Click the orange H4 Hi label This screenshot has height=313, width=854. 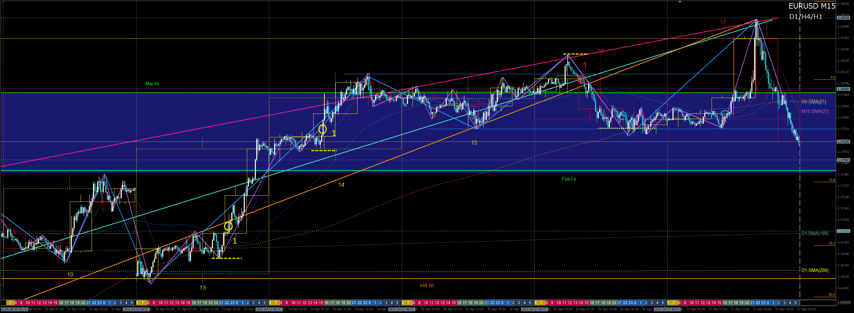point(427,286)
